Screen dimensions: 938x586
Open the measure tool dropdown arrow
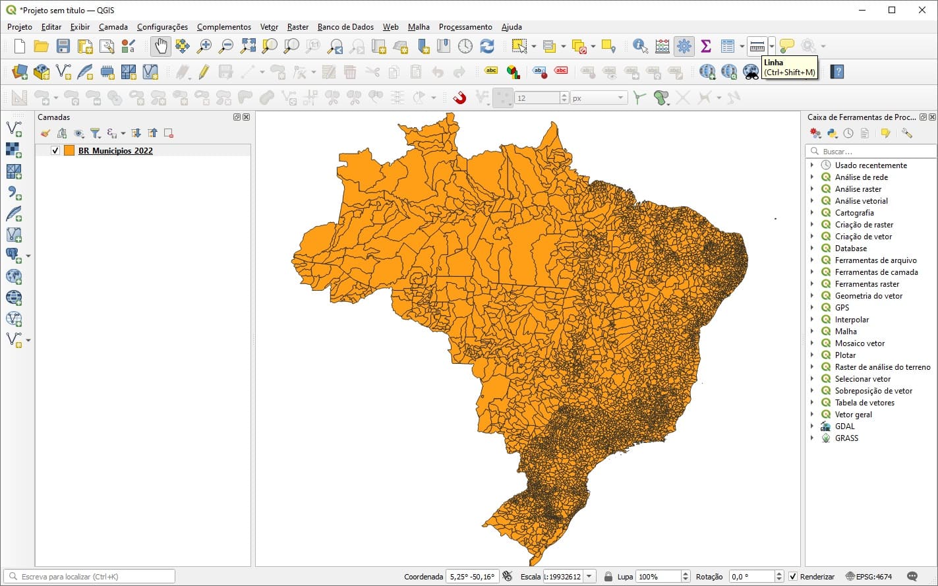(772, 46)
